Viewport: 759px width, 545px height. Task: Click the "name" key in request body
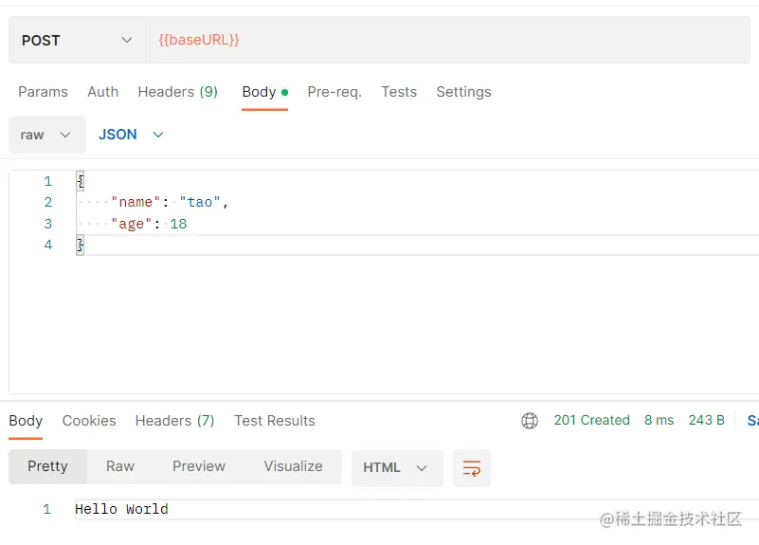click(136, 202)
